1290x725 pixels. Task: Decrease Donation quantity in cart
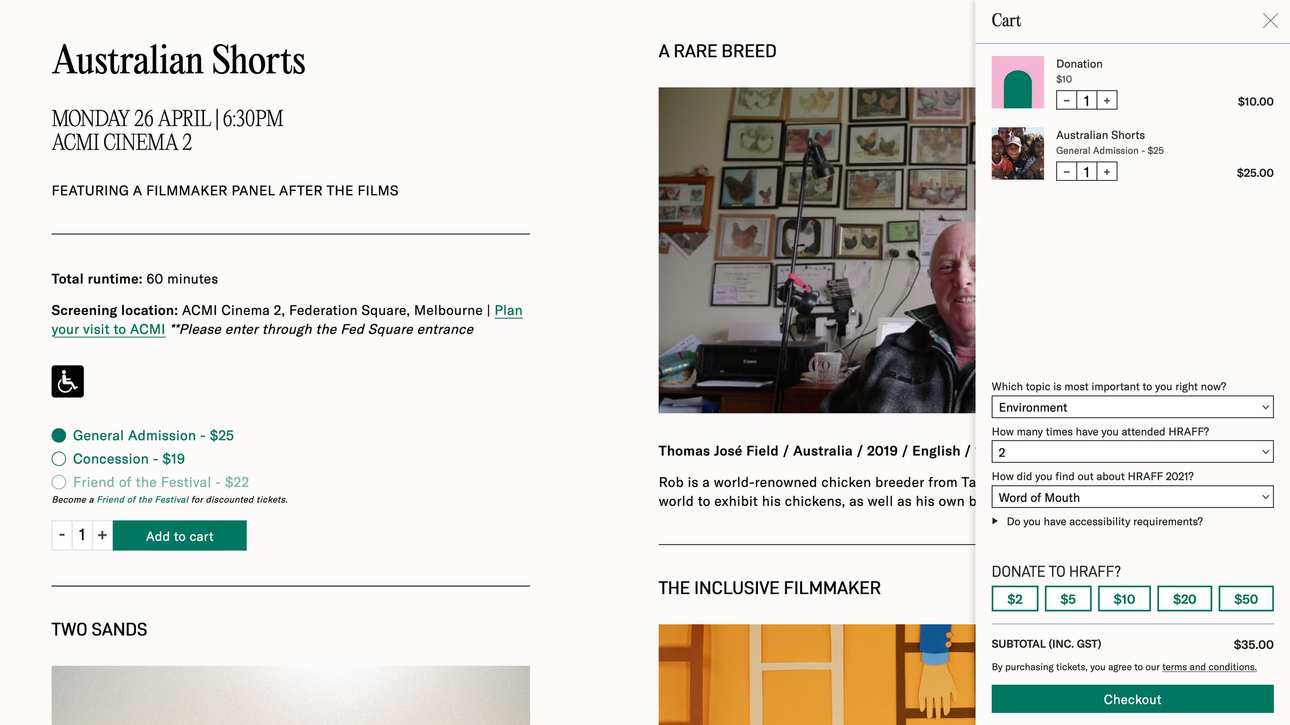[x=1066, y=100]
